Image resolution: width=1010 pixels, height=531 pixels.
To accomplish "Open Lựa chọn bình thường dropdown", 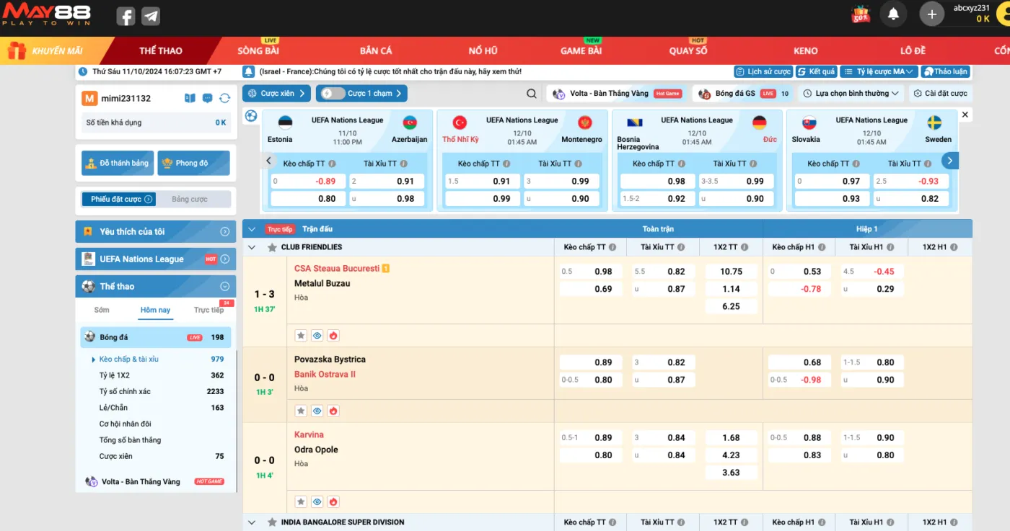I will [851, 94].
